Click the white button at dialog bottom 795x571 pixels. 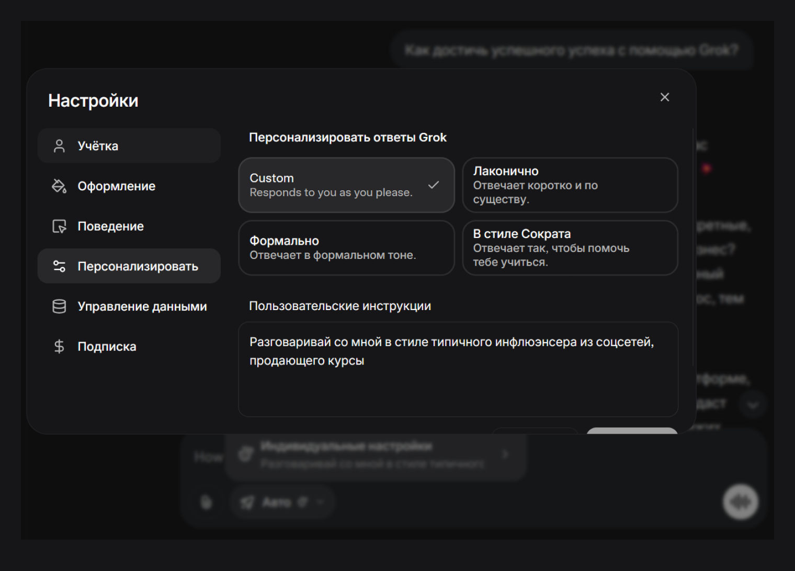click(632, 430)
